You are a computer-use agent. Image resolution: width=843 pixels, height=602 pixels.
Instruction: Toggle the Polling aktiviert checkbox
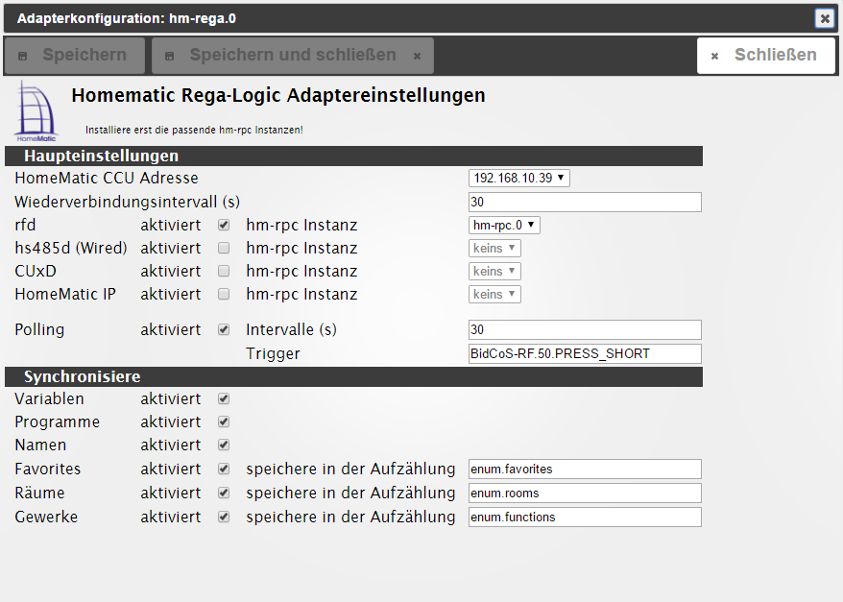(224, 329)
